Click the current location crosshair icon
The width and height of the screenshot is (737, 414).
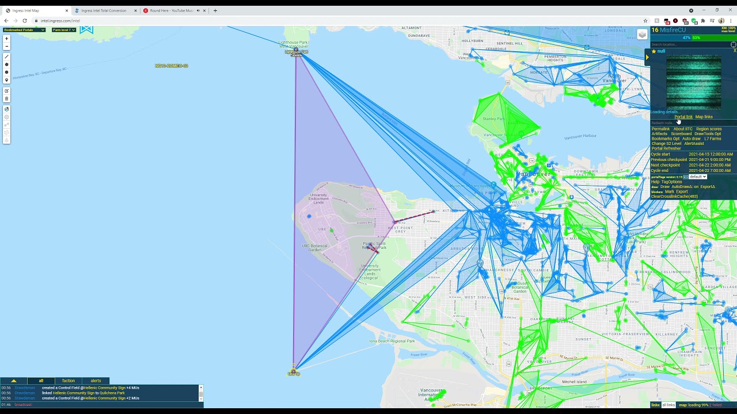pos(734,44)
